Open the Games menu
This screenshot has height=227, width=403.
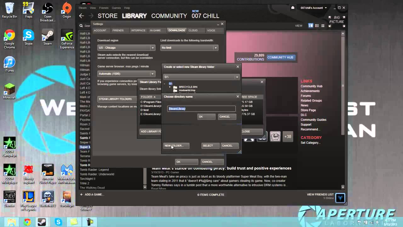pos(116,8)
